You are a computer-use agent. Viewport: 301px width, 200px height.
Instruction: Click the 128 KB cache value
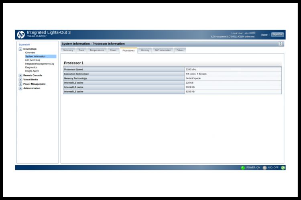[189, 83]
